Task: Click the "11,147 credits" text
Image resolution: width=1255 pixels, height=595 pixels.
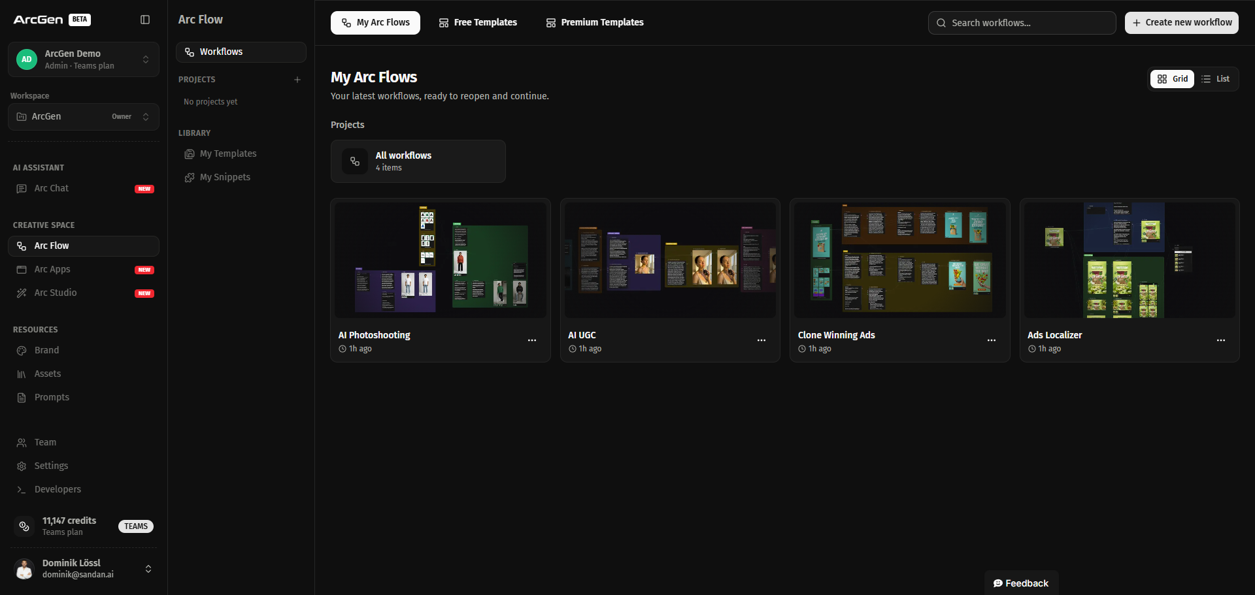Action: click(x=69, y=521)
